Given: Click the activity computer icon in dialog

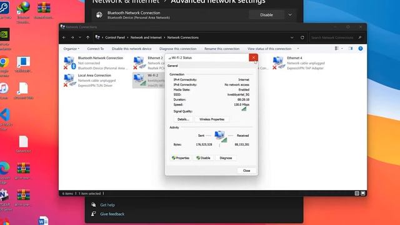Looking at the screenshot, I should (221, 136).
